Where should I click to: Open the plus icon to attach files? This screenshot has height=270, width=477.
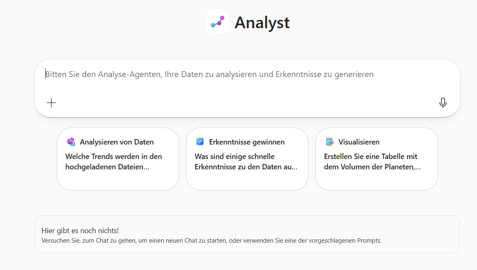51,102
